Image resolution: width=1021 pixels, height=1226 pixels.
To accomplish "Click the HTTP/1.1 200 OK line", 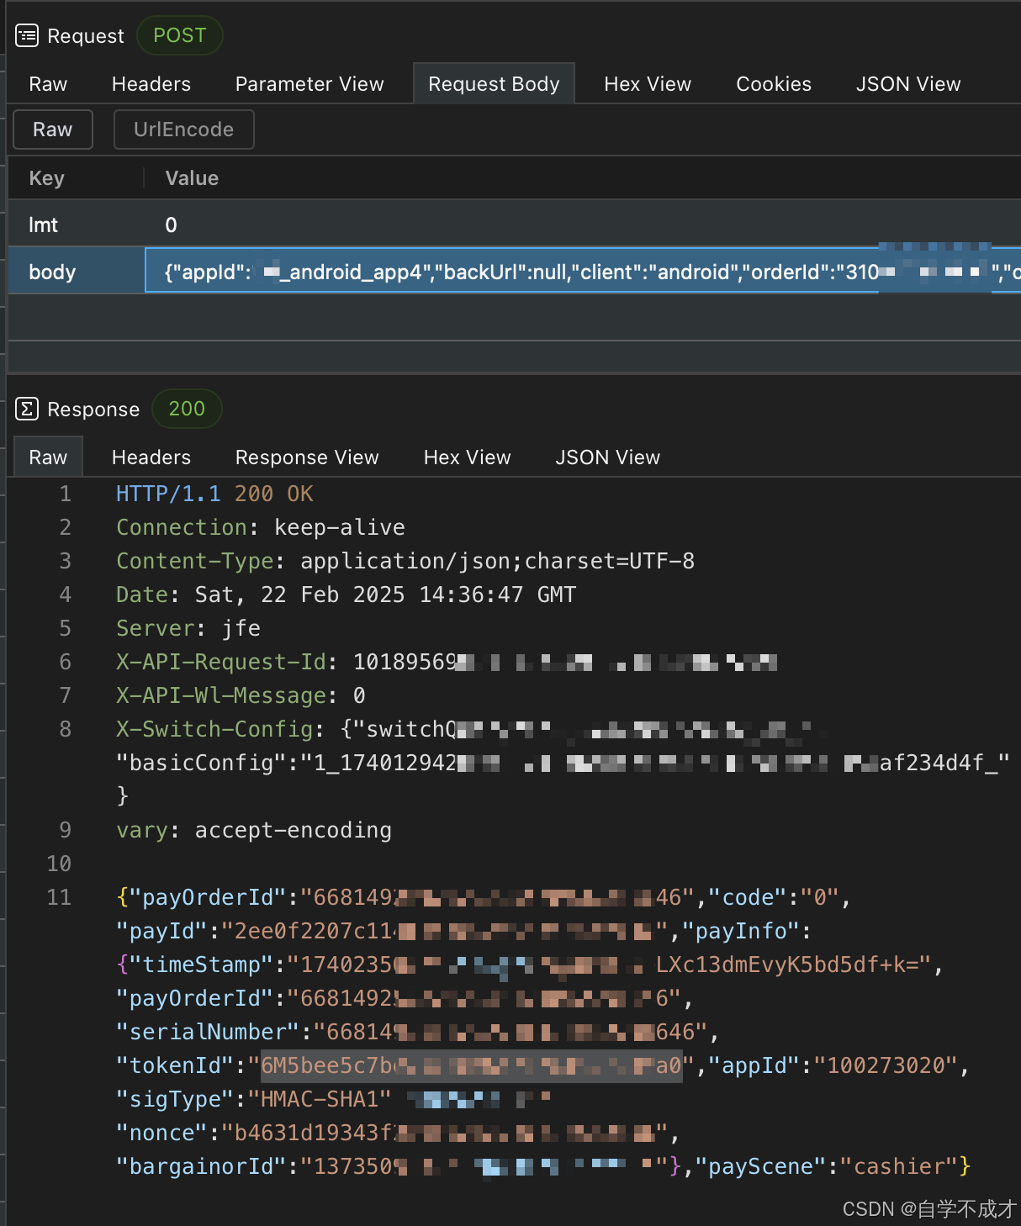I will (x=214, y=494).
